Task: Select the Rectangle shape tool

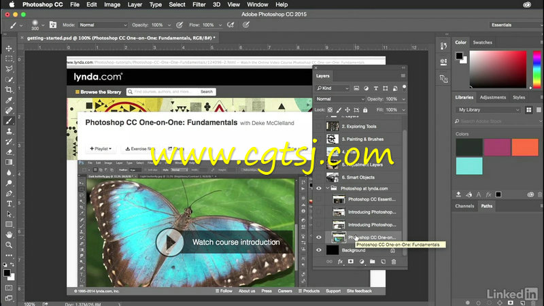Action: 9,224
